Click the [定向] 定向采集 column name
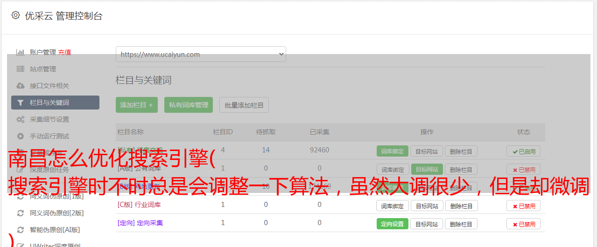Screen dimensions: 597x247 (x=140, y=223)
